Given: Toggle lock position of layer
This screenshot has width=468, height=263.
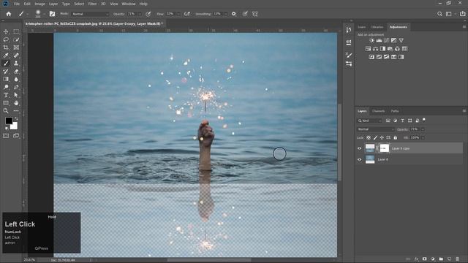Looking at the screenshot, I should point(382,137).
